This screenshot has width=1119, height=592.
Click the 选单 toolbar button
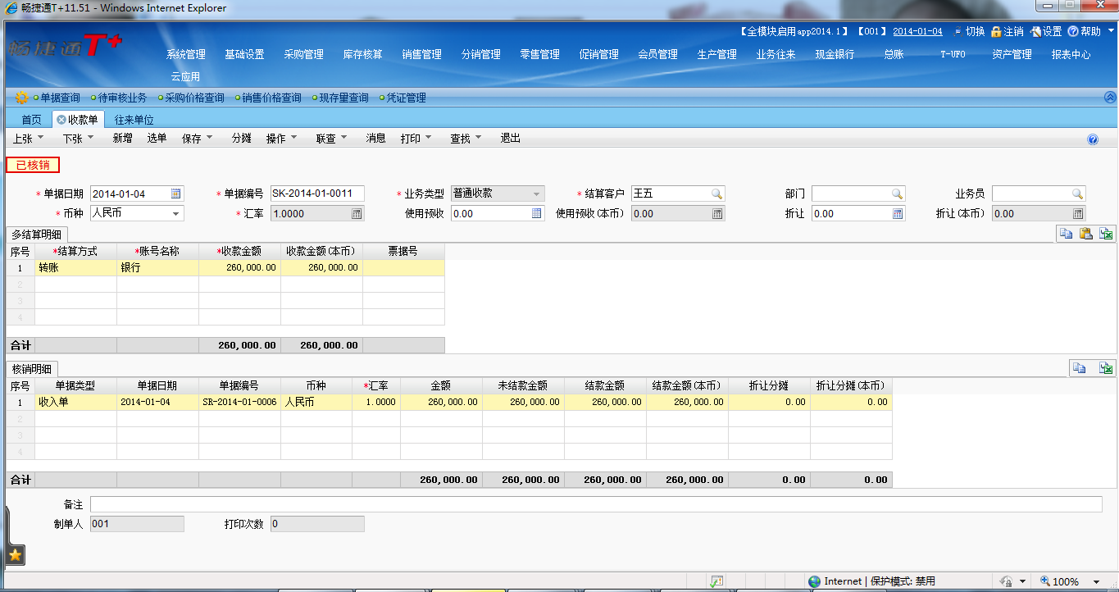[x=157, y=139]
